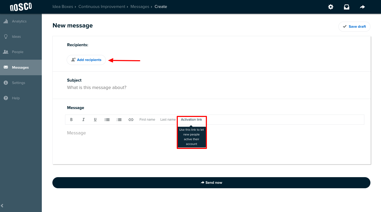Collapse the sidebar with the chevron
381x212 pixels.
click(2, 206)
